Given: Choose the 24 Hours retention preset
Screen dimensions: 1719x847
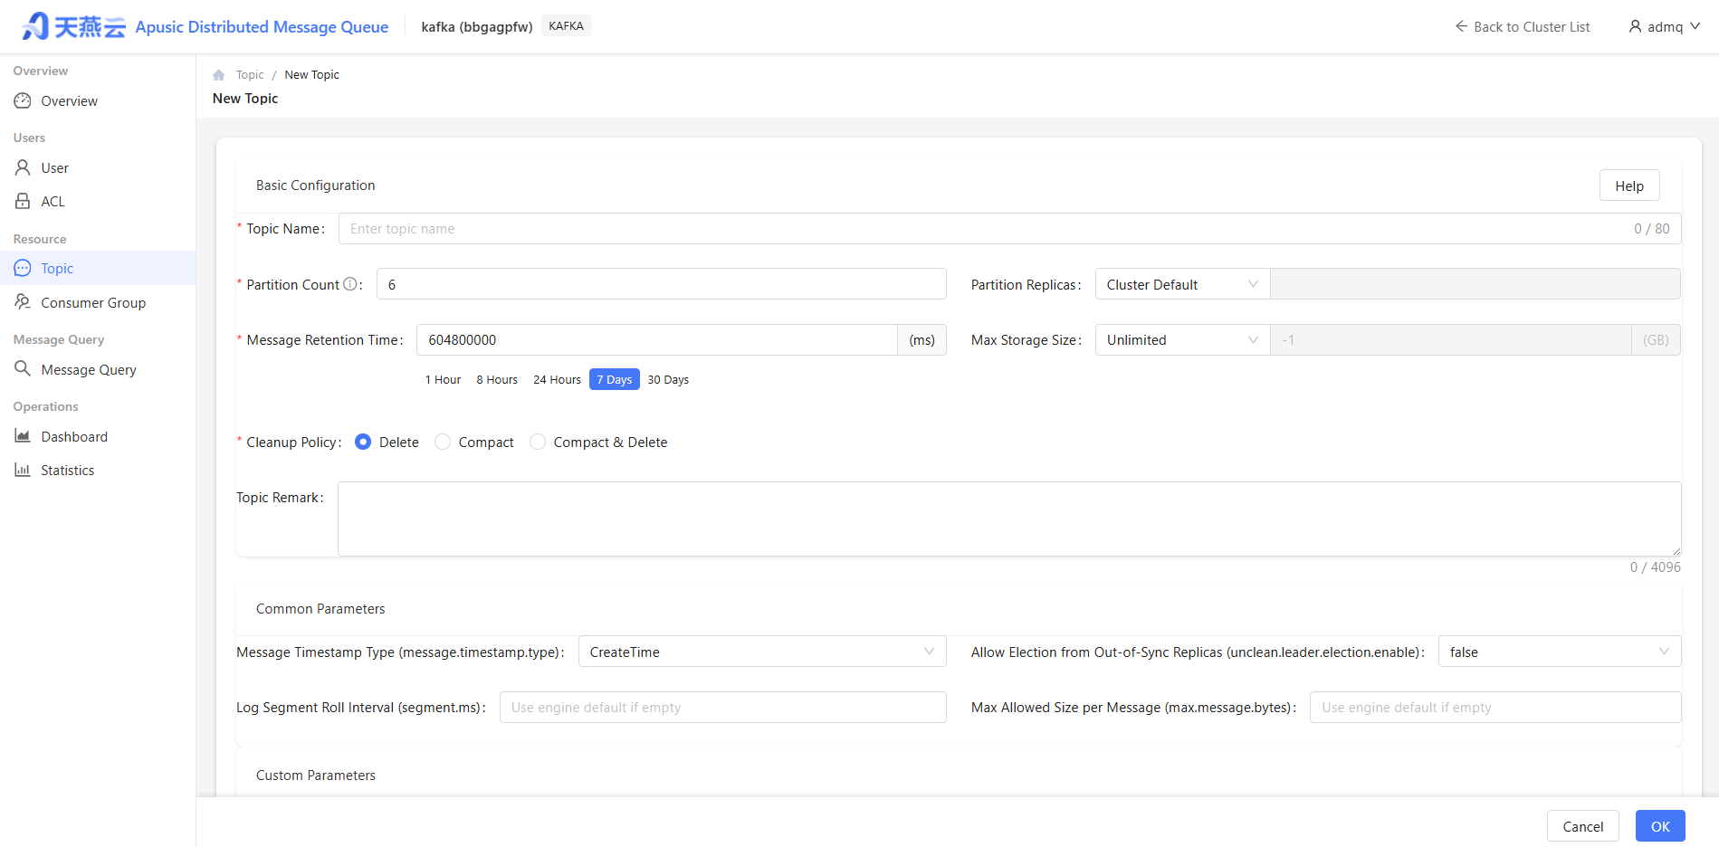Looking at the screenshot, I should [x=557, y=379].
